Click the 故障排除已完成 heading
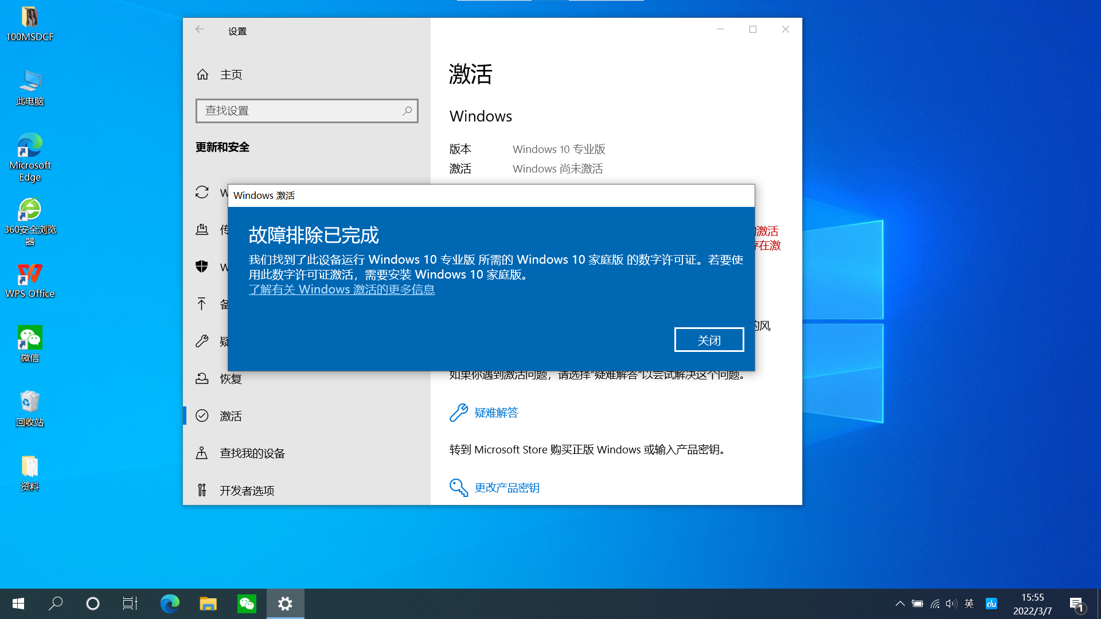Viewport: 1101px width, 619px height. pos(314,235)
